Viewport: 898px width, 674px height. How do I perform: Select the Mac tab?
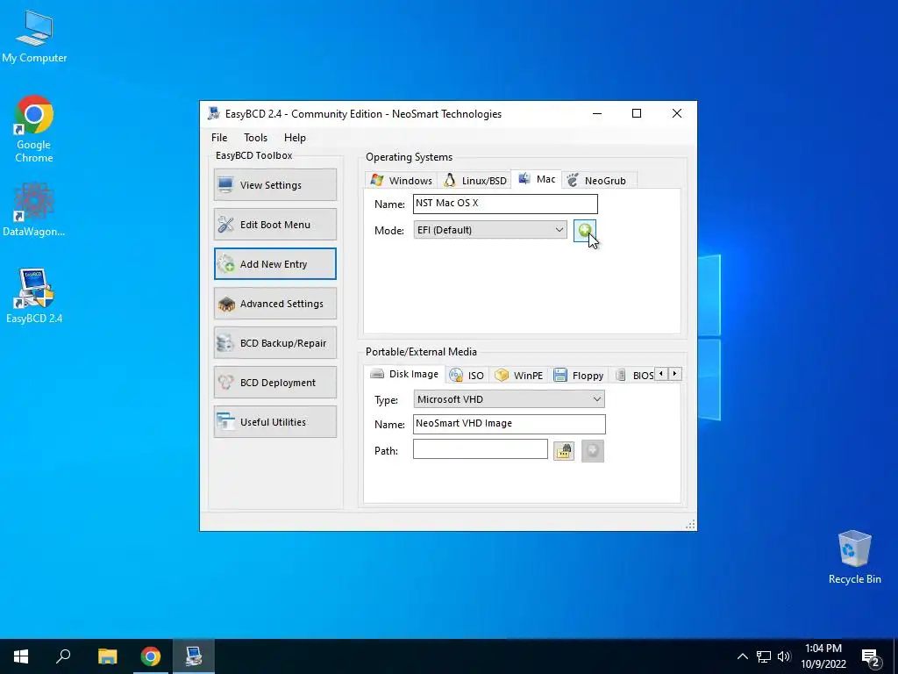pos(537,179)
